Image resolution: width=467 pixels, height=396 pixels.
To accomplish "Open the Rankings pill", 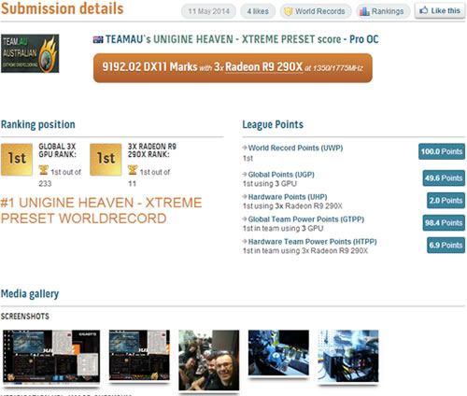I will 383,11.
